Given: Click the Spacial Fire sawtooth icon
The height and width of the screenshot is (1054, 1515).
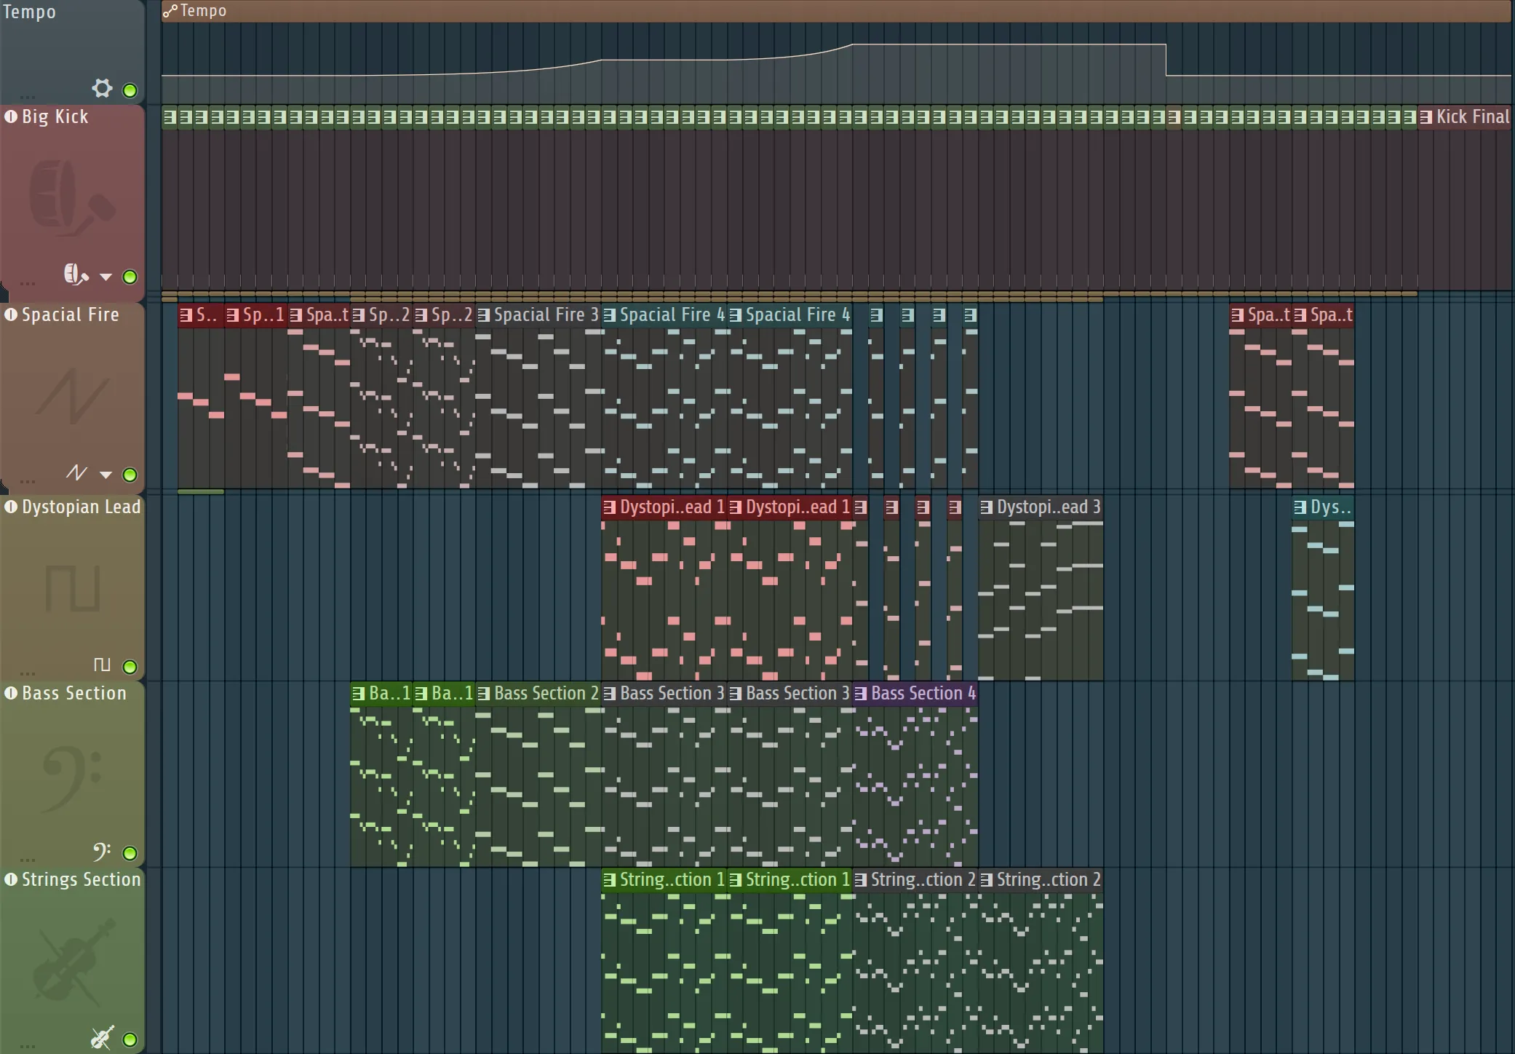Looking at the screenshot, I should coord(76,473).
